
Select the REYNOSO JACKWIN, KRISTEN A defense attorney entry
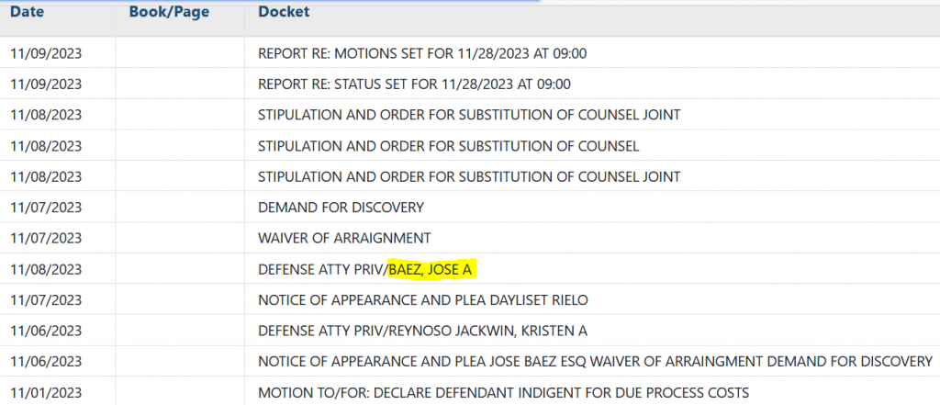[422, 331]
